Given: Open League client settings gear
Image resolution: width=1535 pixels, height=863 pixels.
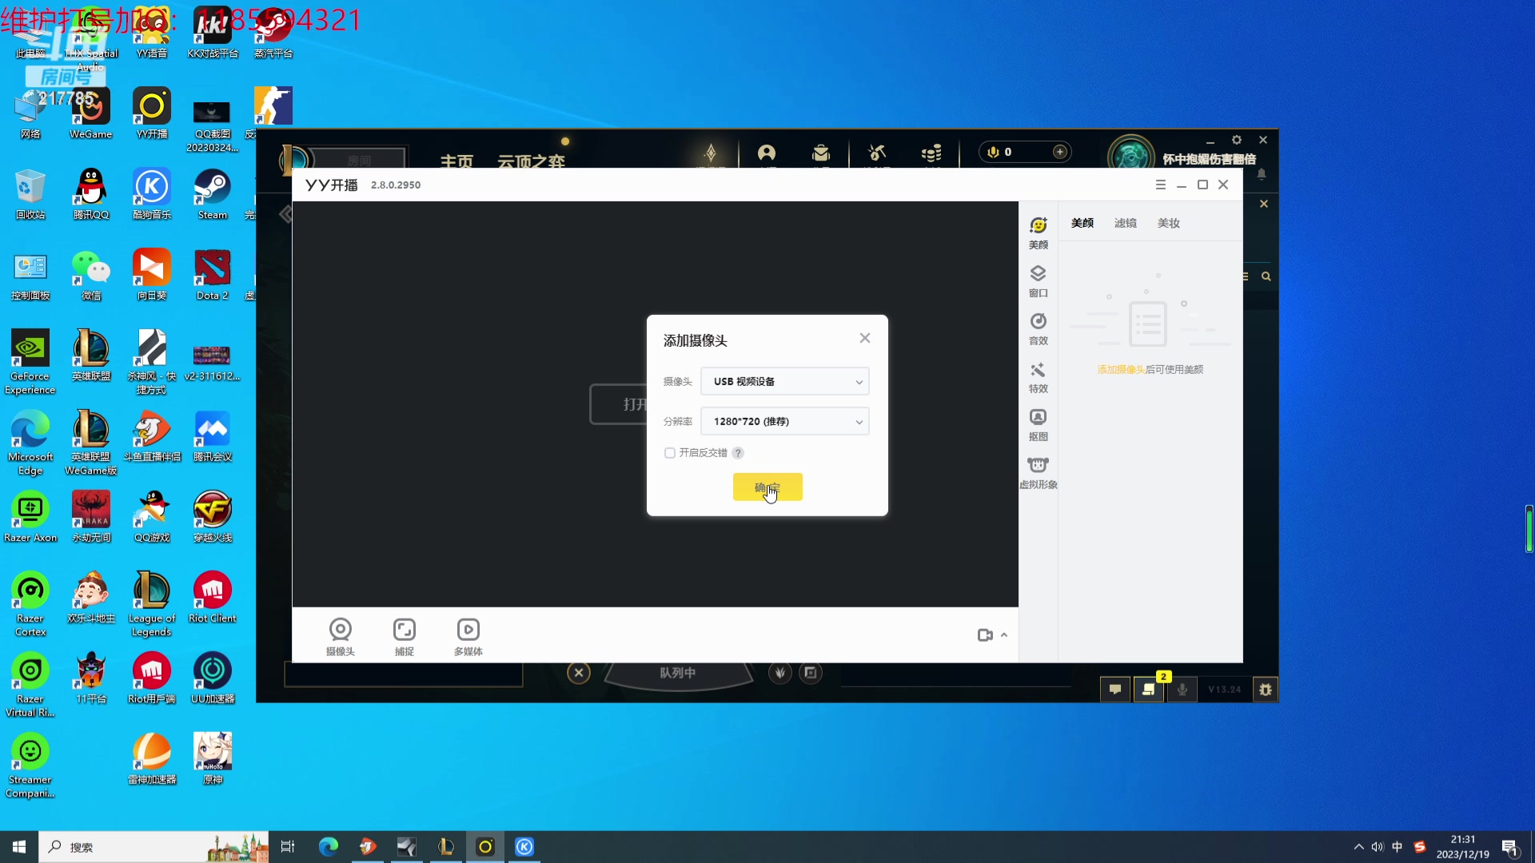Looking at the screenshot, I should 1237,140.
